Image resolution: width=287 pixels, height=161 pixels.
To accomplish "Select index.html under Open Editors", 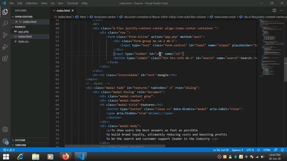I will [x=30, y=22].
